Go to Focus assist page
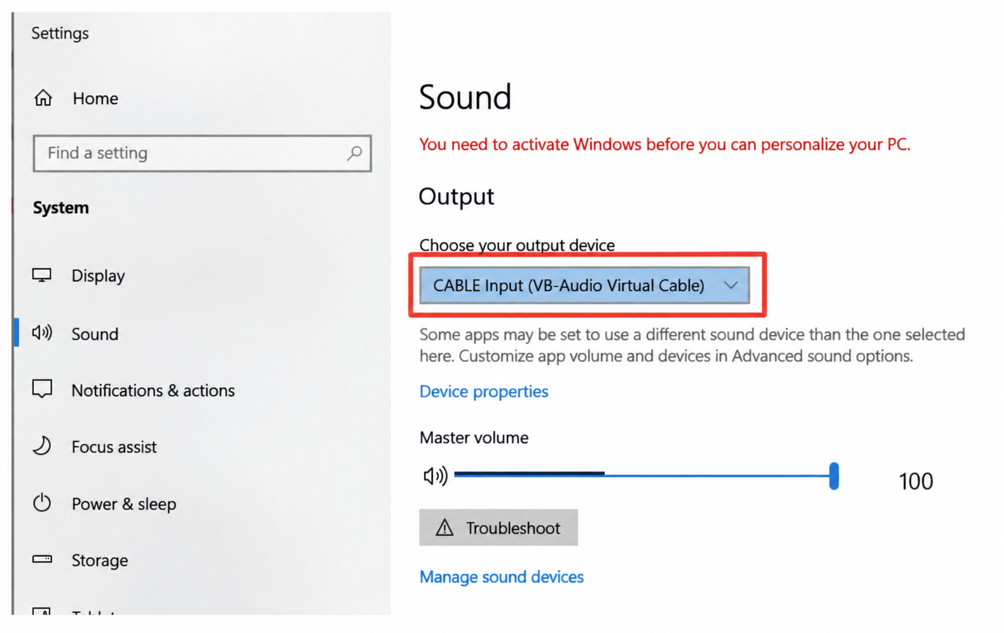 coord(114,447)
